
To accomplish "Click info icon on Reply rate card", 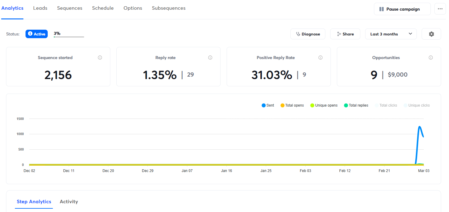I will point(210,58).
